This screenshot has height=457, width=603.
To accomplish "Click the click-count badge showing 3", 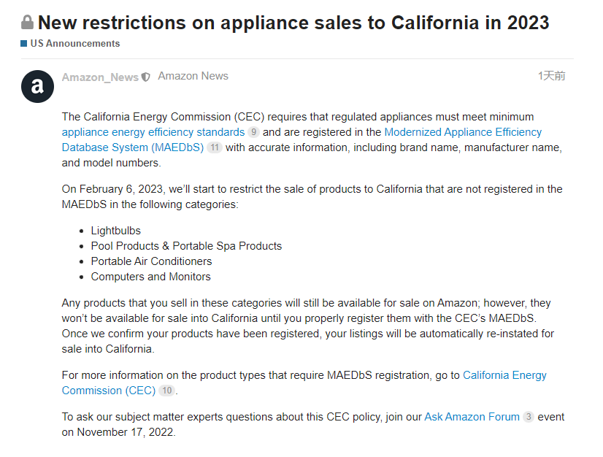I will pyautogui.click(x=529, y=417).
